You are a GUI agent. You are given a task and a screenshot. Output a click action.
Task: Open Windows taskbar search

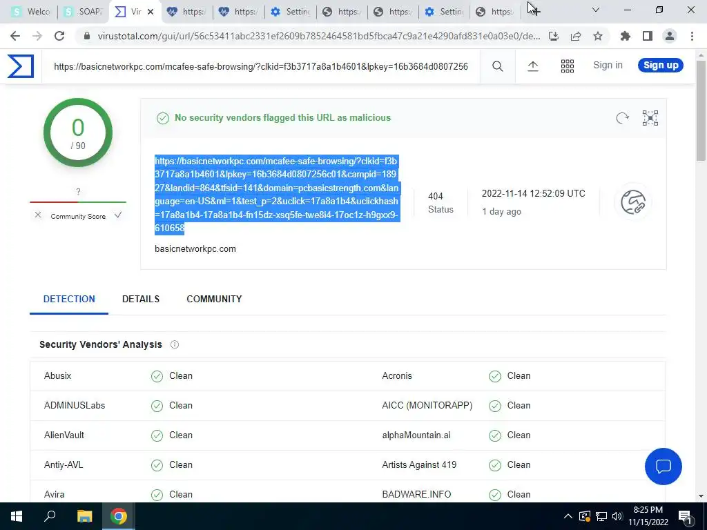pos(50,516)
